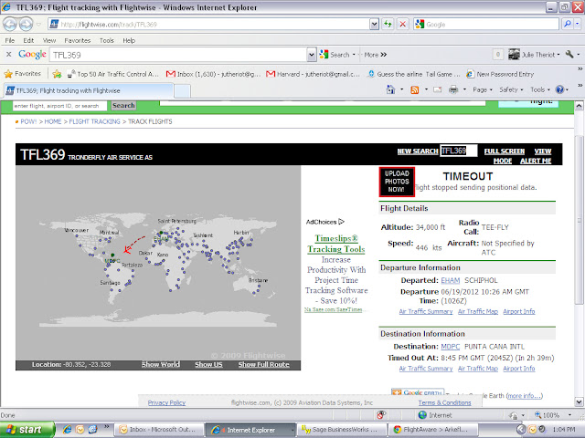The image size is (585, 438).
Task: Open the Tools menu in menu bar
Action: tap(106, 40)
